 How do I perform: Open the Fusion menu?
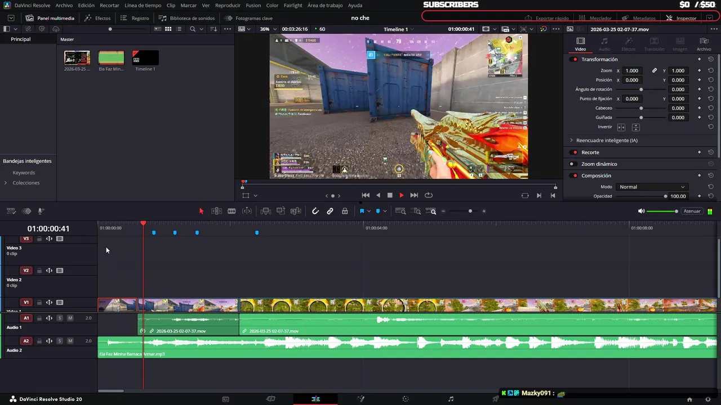[253, 5]
